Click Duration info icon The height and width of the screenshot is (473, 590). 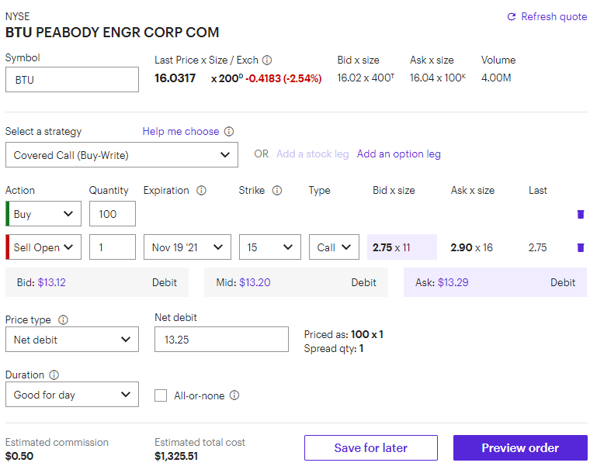54,375
